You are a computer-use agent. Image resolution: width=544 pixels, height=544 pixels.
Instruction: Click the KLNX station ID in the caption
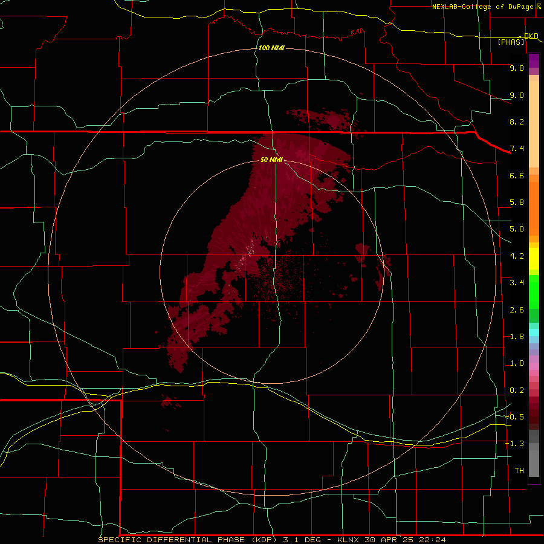pos(349,540)
